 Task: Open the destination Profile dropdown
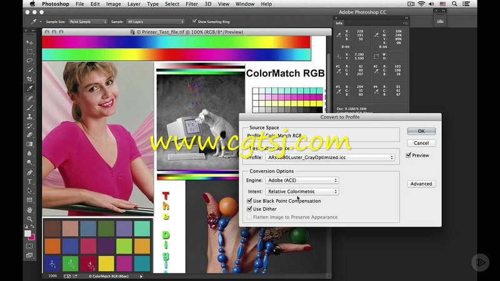tap(330, 157)
